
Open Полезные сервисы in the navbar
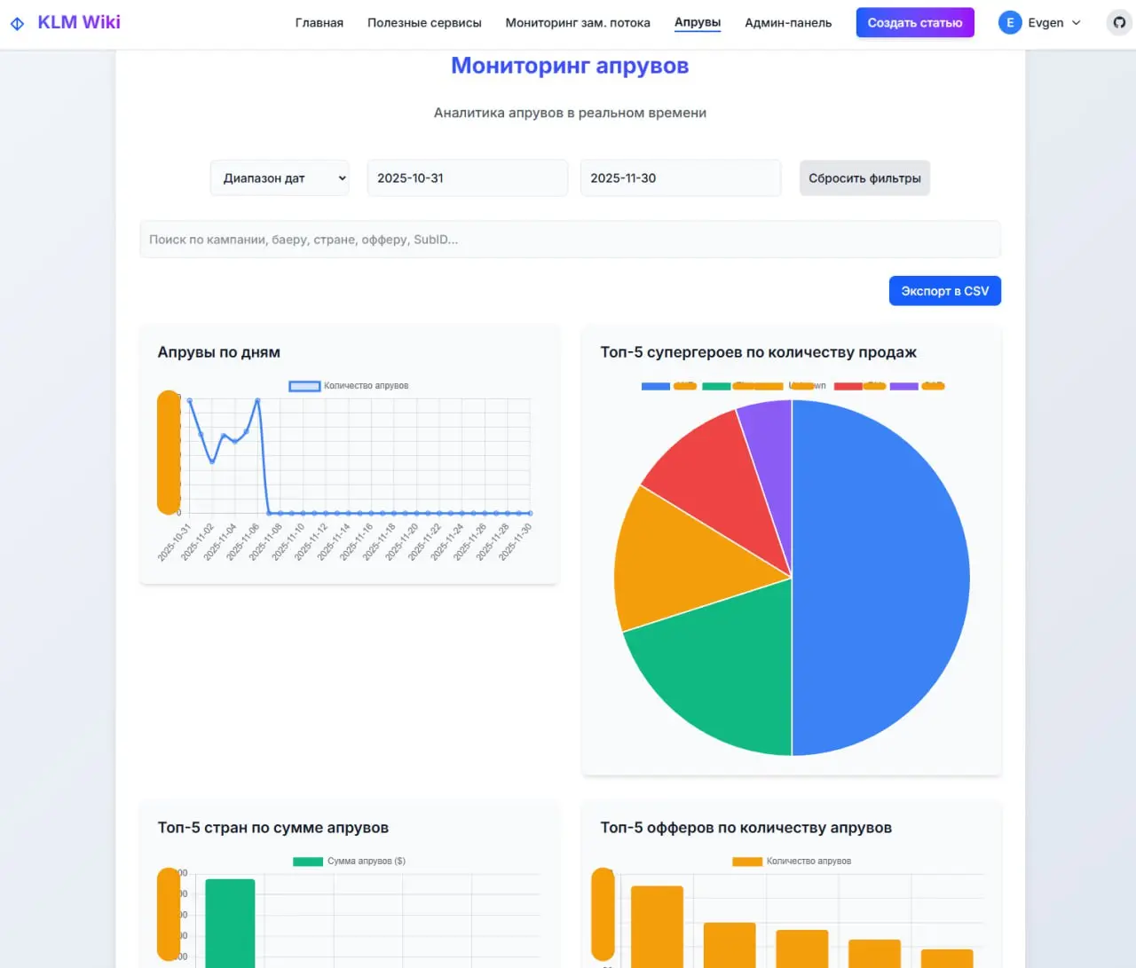click(424, 23)
